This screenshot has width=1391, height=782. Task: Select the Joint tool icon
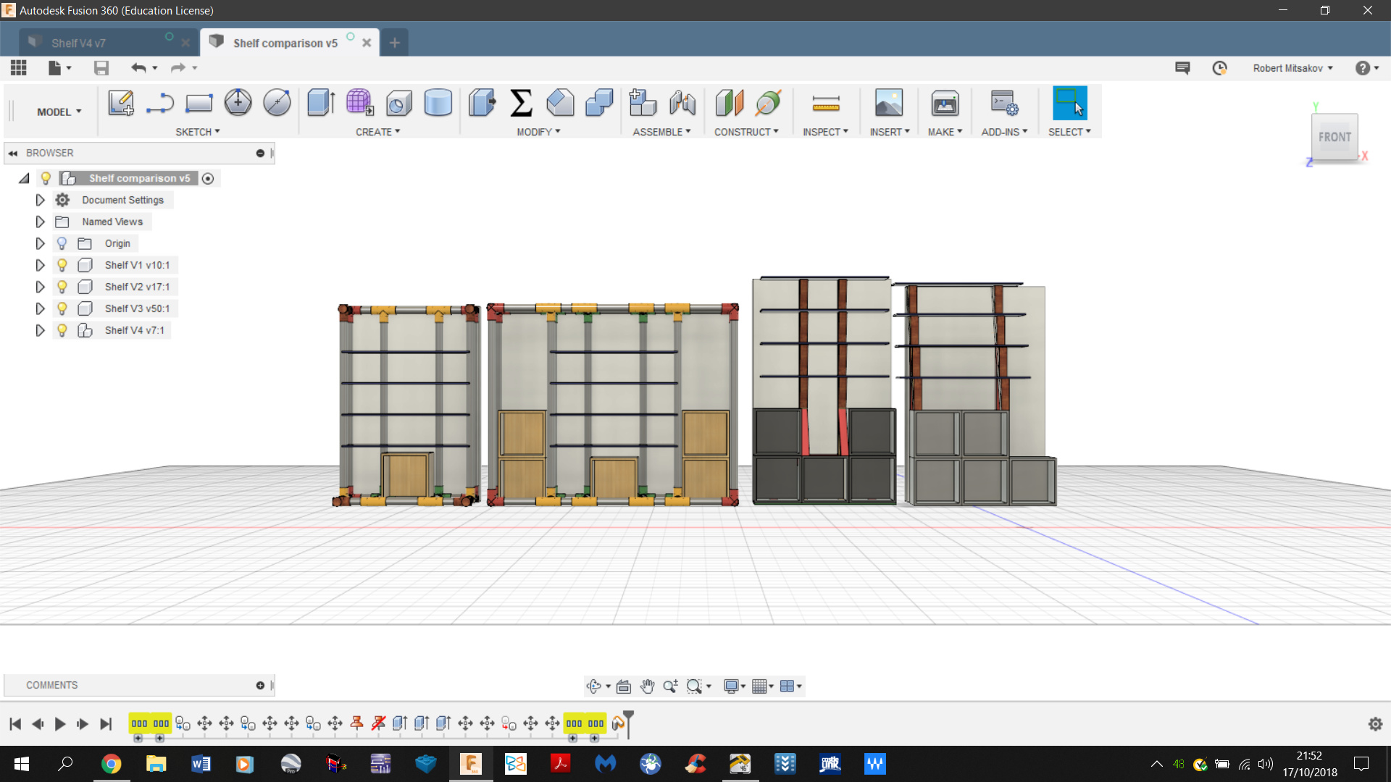pyautogui.click(x=682, y=103)
